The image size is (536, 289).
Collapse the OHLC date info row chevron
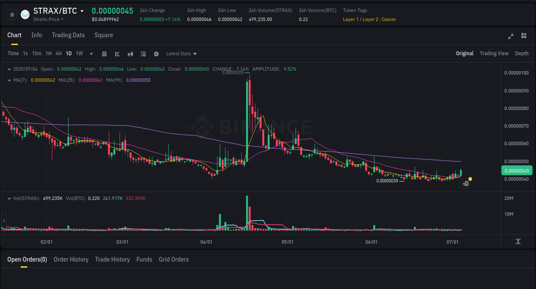click(9, 69)
